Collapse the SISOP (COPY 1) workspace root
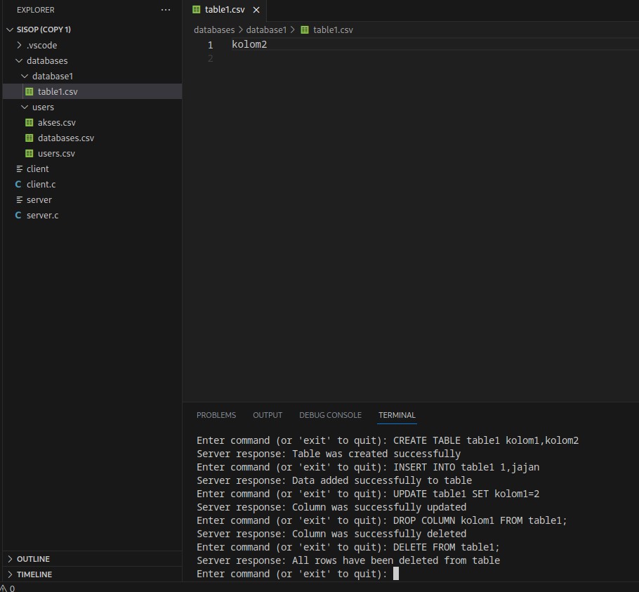 (11, 29)
